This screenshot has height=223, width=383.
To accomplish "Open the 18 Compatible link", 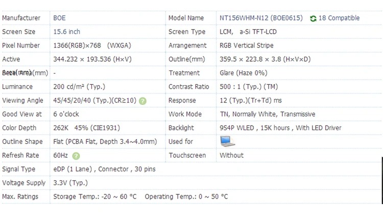I will point(339,18).
